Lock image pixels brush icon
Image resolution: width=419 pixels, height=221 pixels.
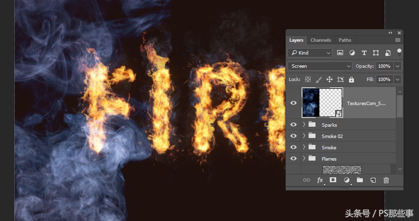[x=319, y=80]
